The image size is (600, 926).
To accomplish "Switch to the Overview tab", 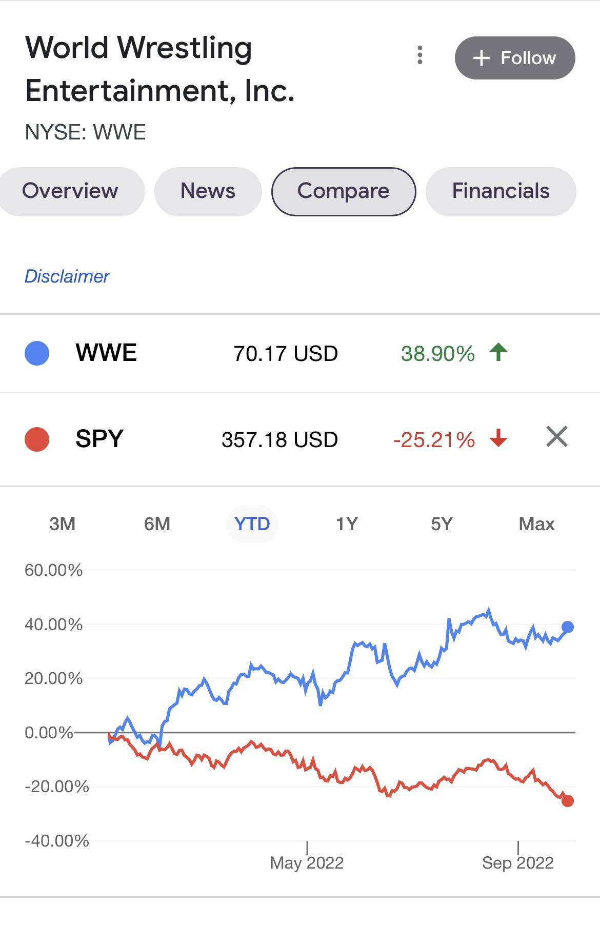I will (x=70, y=191).
